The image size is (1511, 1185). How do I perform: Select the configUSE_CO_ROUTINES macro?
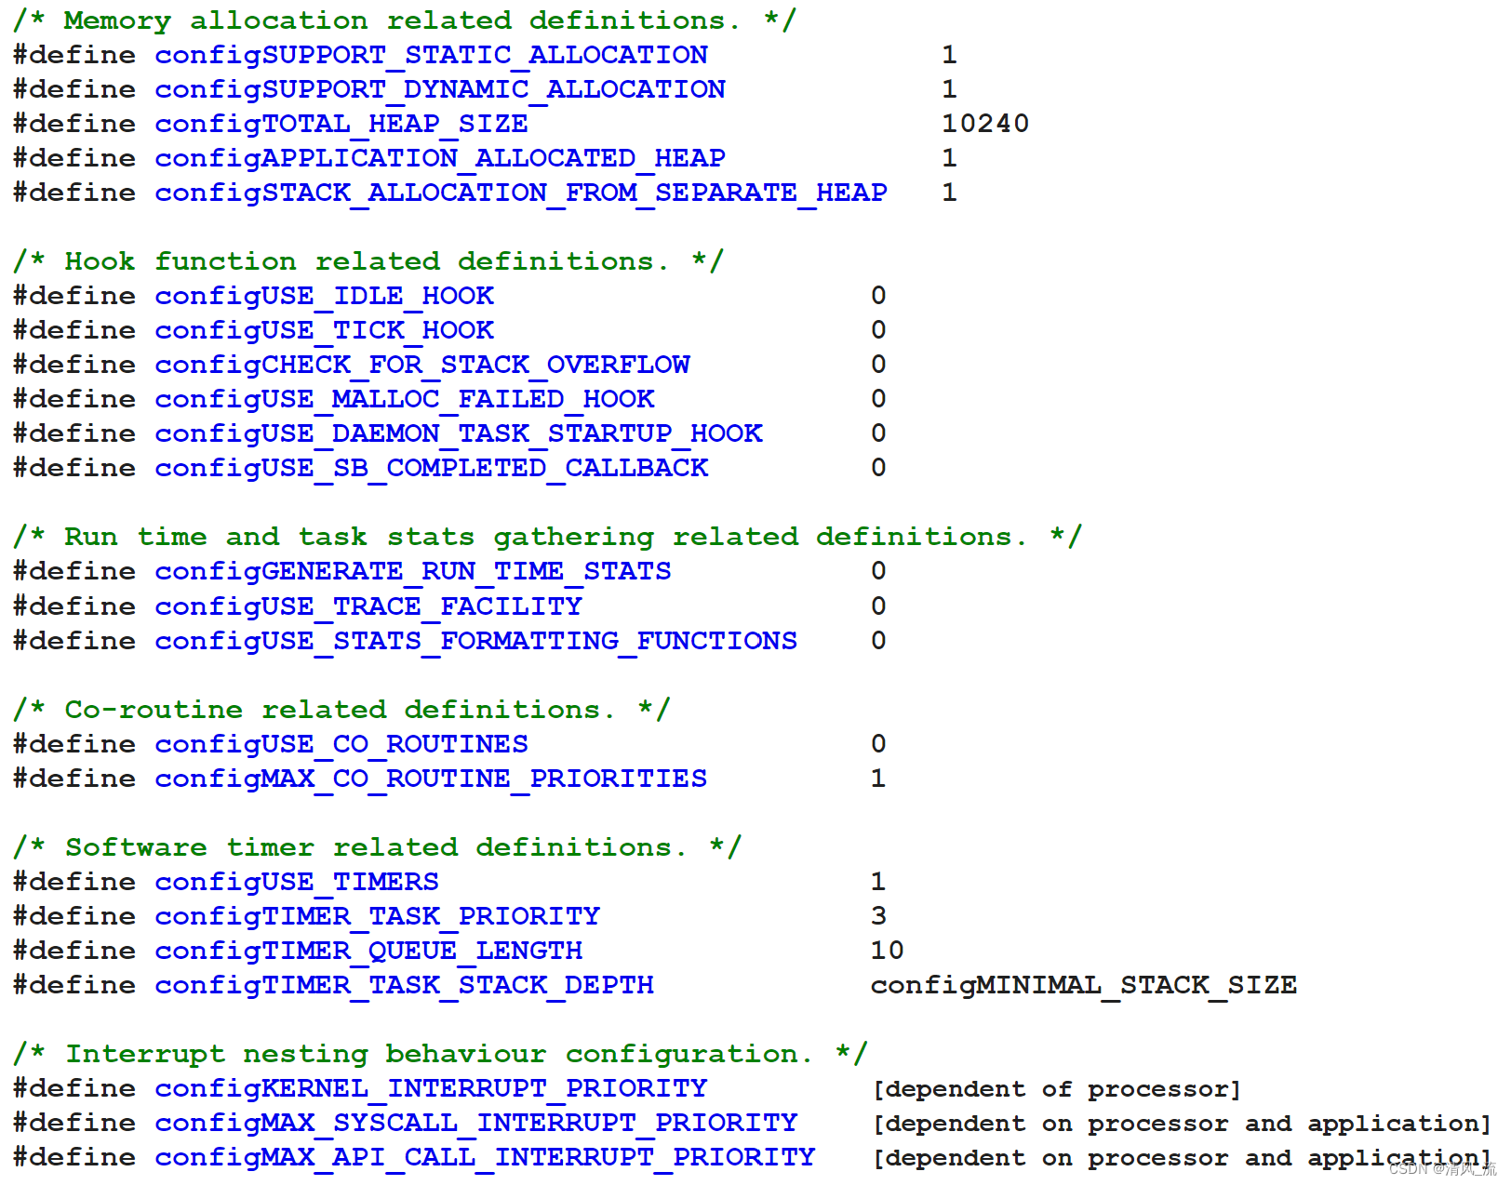(x=341, y=743)
